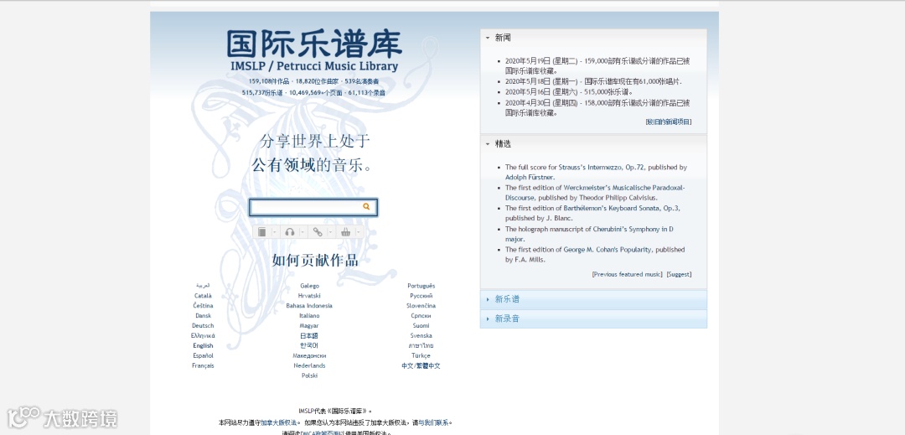
Task: Switch language to Dansk
Action: 203,316
